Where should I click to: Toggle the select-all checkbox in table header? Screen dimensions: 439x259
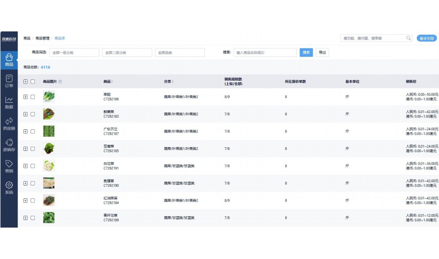pyautogui.click(x=33, y=82)
